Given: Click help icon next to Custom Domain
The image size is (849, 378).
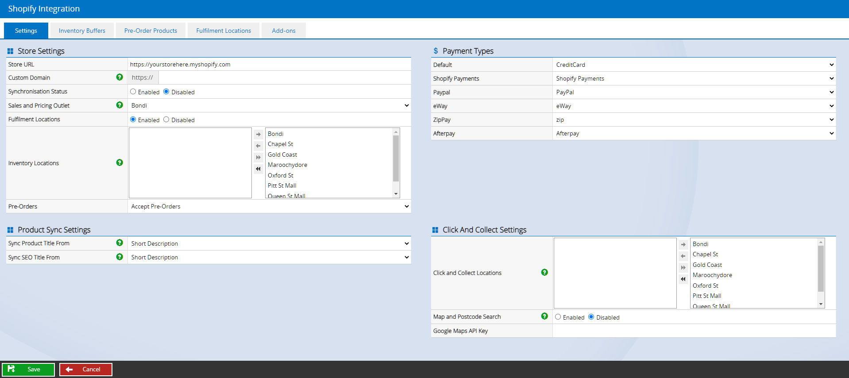Looking at the screenshot, I should [x=120, y=77].
